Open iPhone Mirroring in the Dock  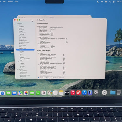(x=90, y=93)
